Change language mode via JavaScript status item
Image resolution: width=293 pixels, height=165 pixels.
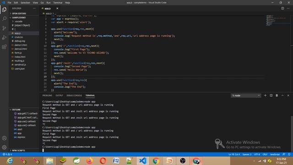275,154
